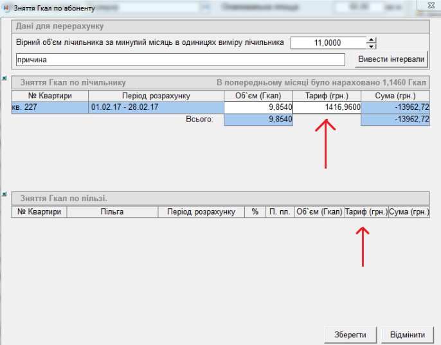Click the П. пл. column header

pos(279,211)
